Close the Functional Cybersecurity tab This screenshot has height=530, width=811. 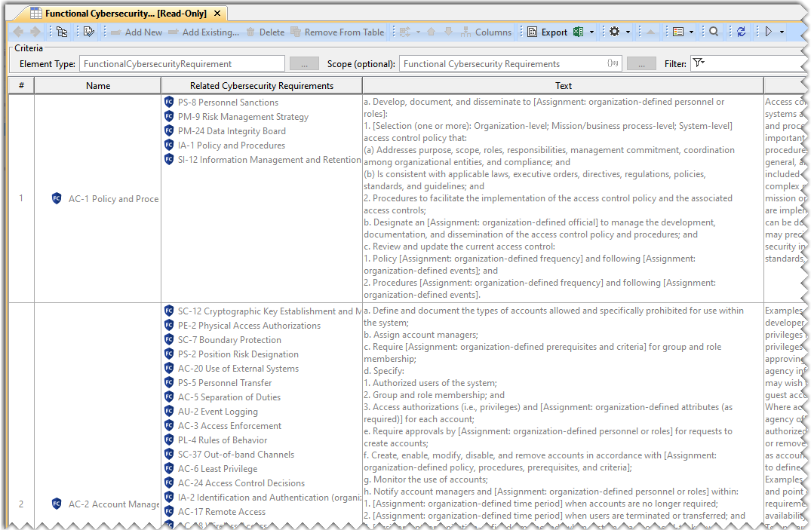pos(217,13)
